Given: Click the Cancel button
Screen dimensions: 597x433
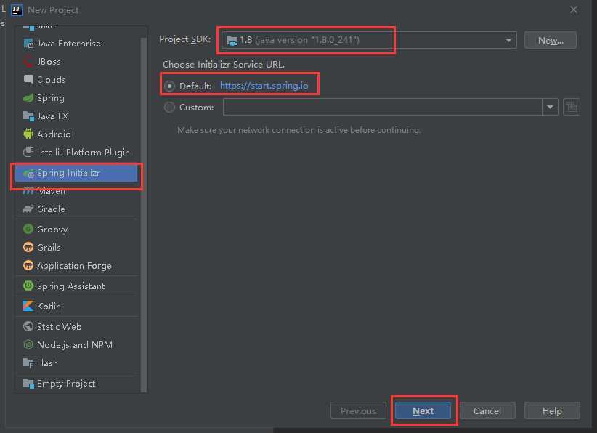Looking at the screenshot, I should pyautogui.click(x=487, y=411).
